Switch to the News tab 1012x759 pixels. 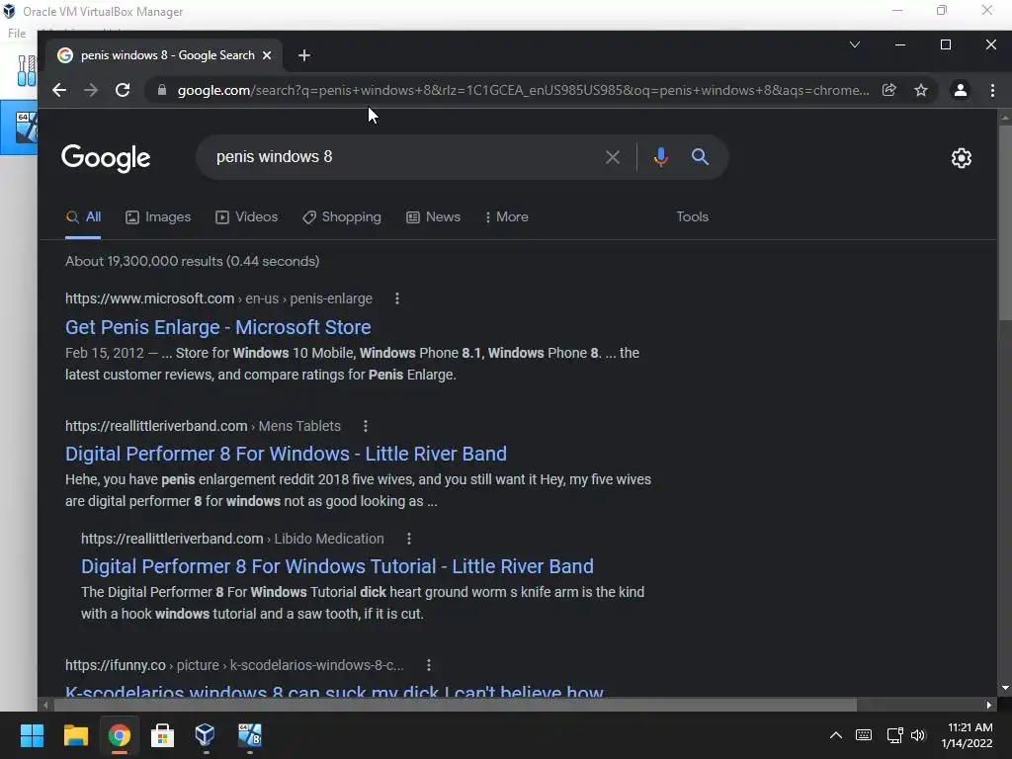(x=433, y=217)
